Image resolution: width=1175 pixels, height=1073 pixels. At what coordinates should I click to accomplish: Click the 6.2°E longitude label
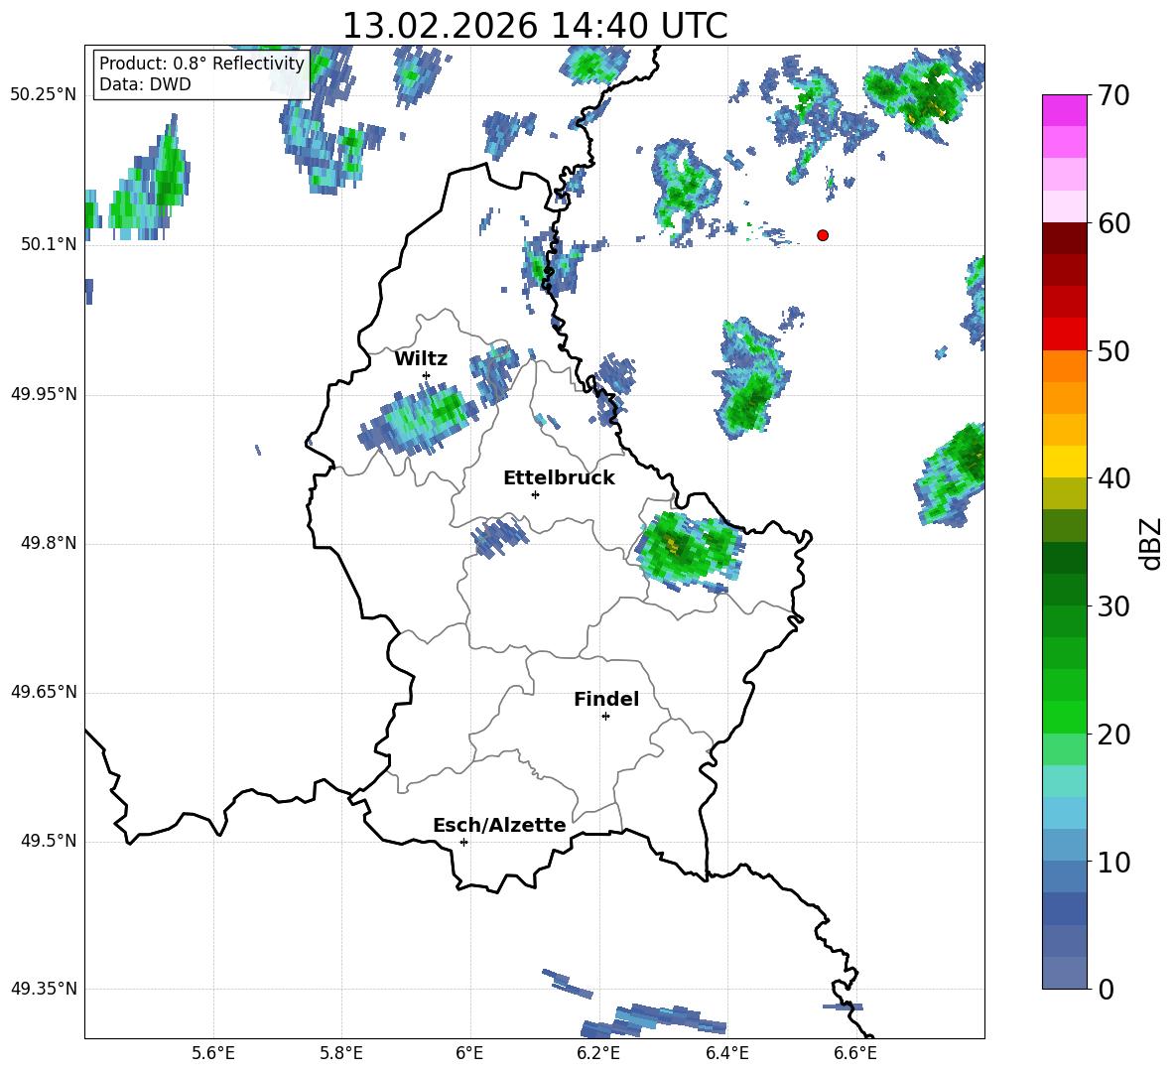598,1053
